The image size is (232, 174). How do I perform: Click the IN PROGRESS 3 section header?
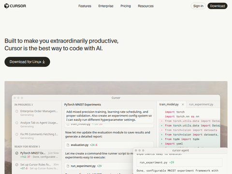24,105
